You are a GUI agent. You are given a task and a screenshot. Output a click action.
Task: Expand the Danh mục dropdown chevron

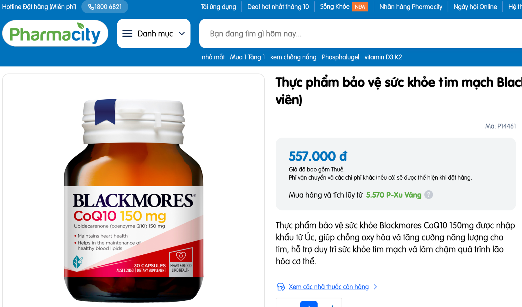[182, 34]
